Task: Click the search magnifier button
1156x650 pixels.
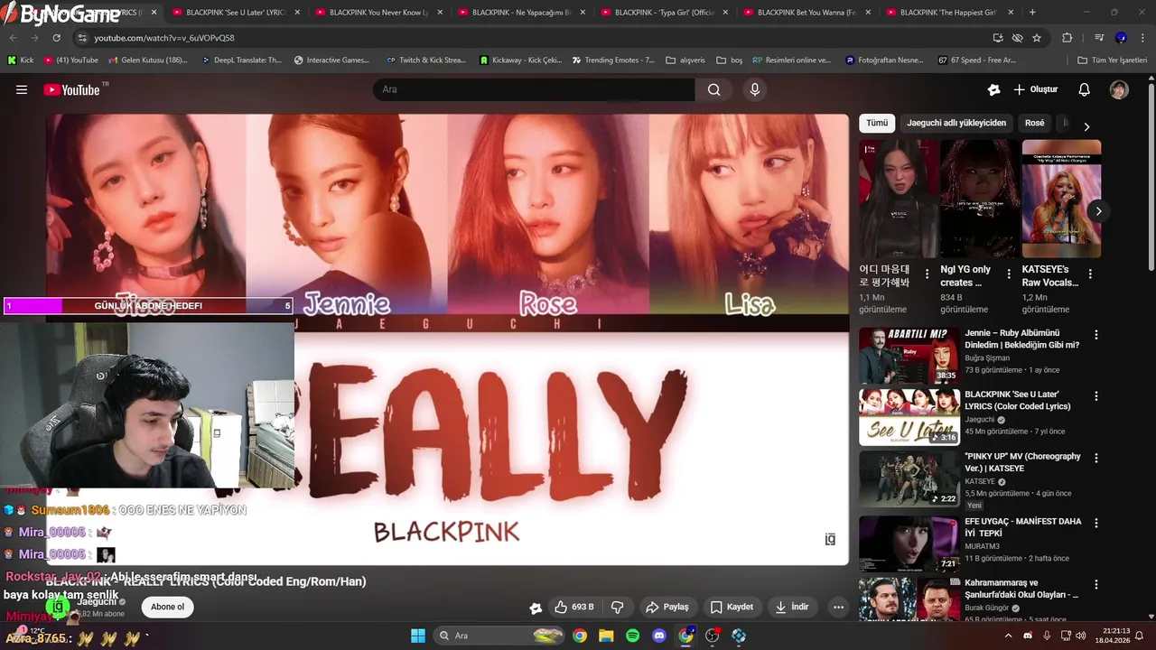Action: (714, 89)
